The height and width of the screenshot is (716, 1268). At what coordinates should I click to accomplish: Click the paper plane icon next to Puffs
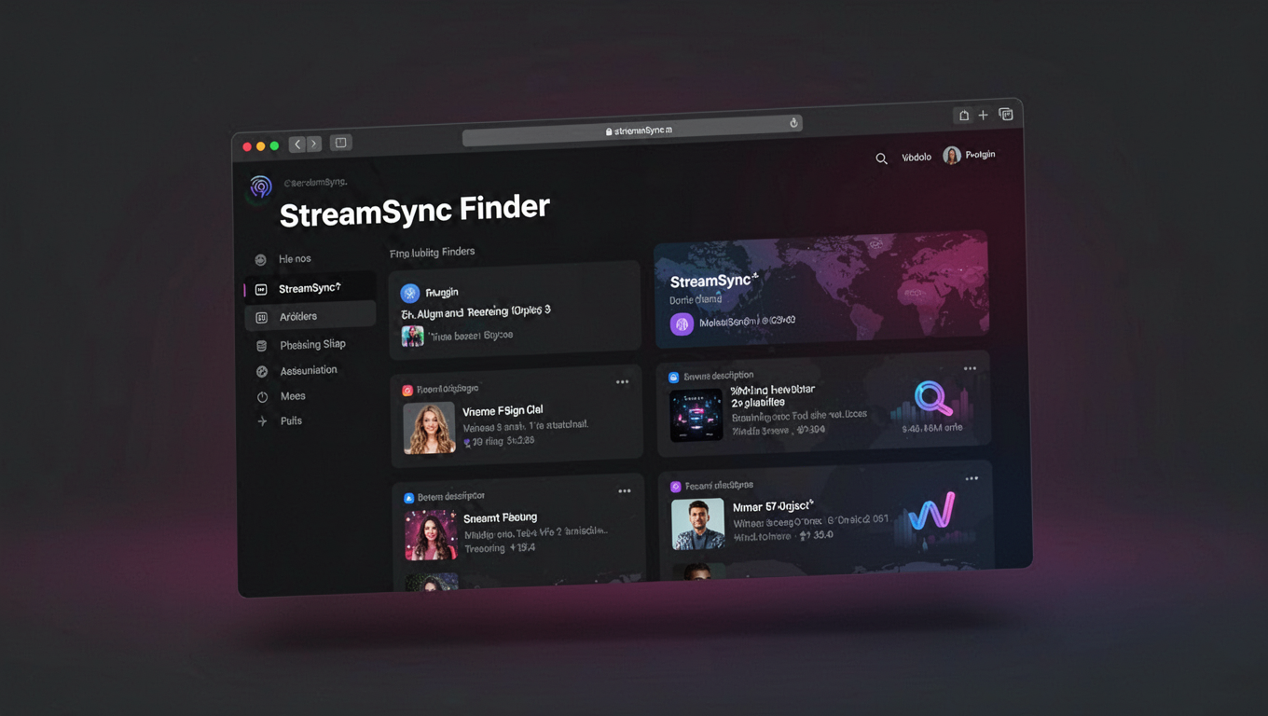coord(264,420)
